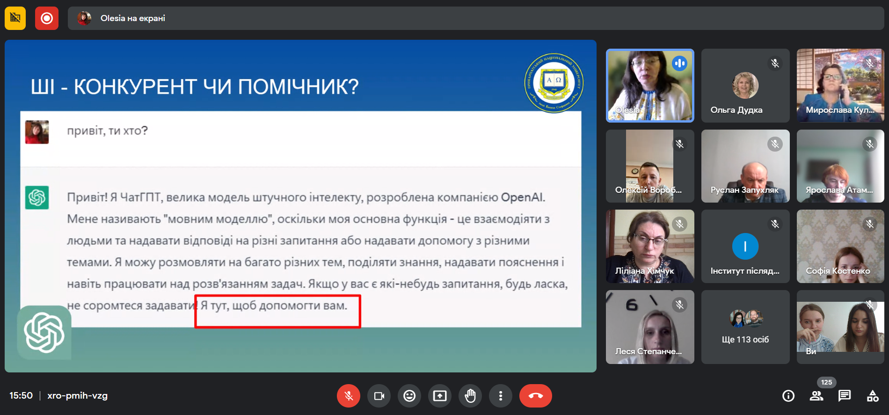Open the emoji reactions panel

click(409, 396)
